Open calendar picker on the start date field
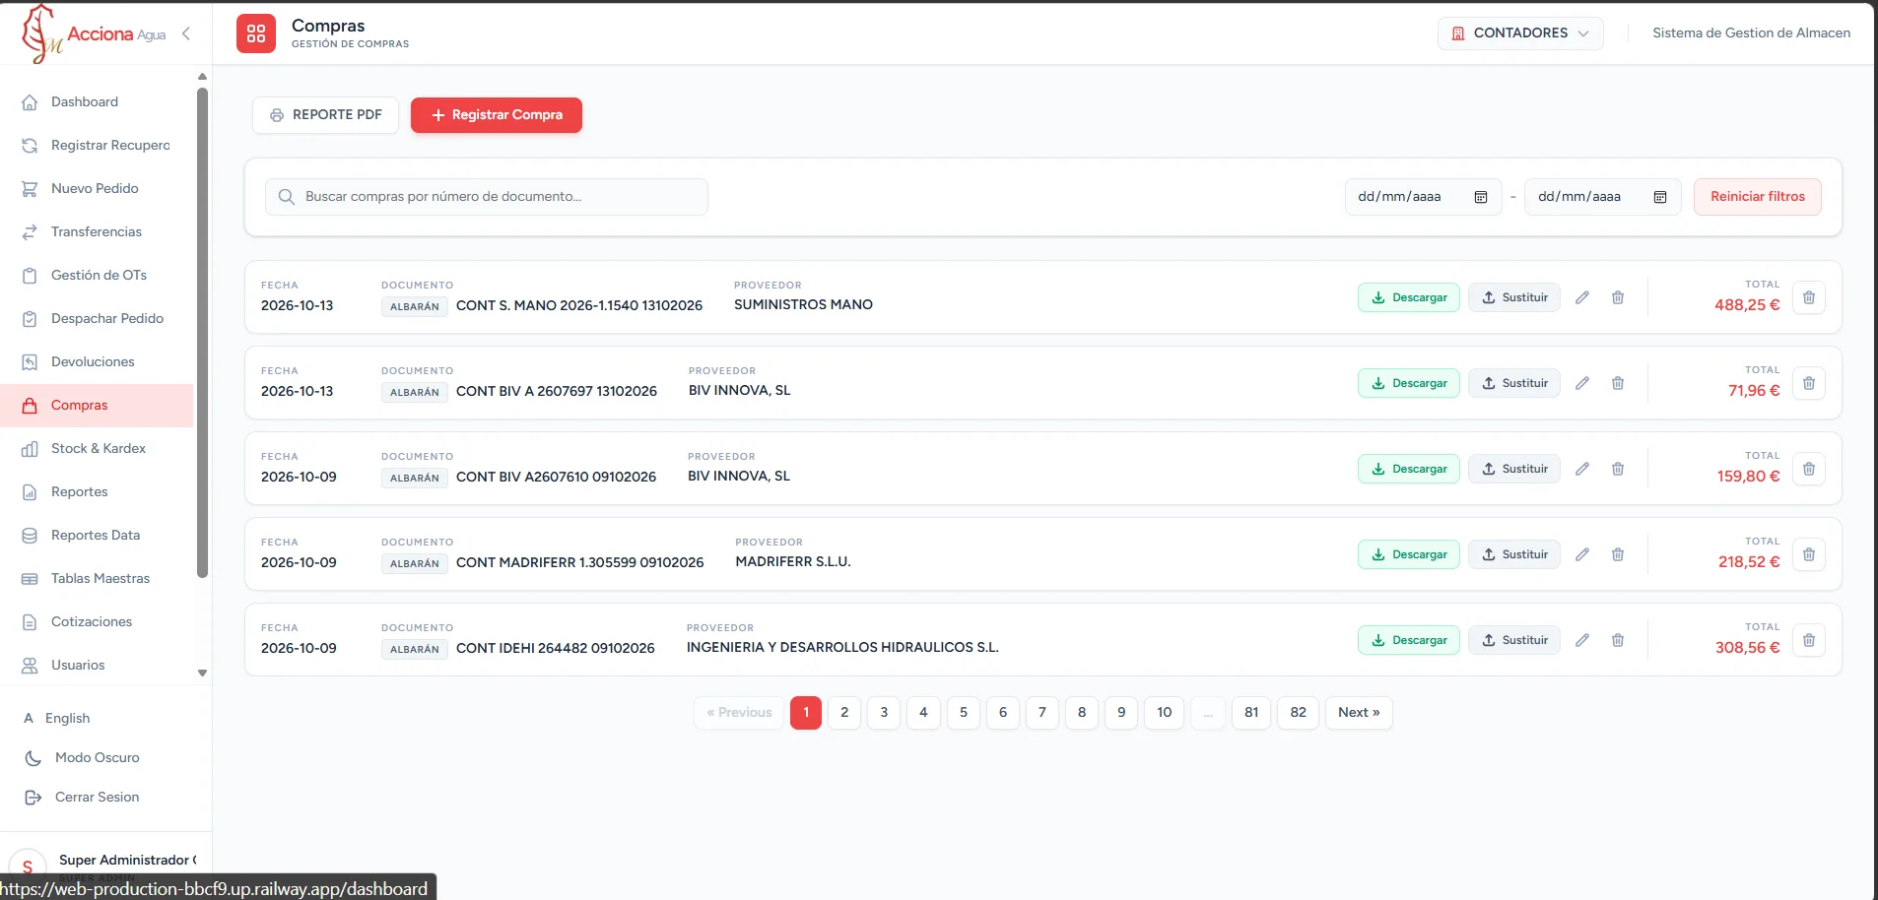The height and width of the screenshot is (900, 1878). click(1480, 197)
